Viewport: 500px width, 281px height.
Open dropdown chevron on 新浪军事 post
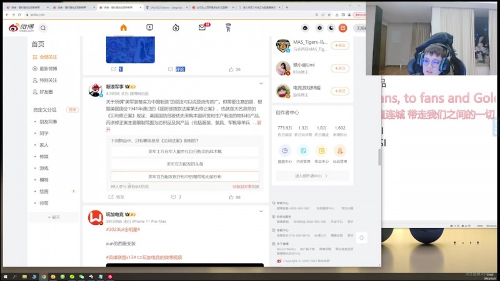261,84
